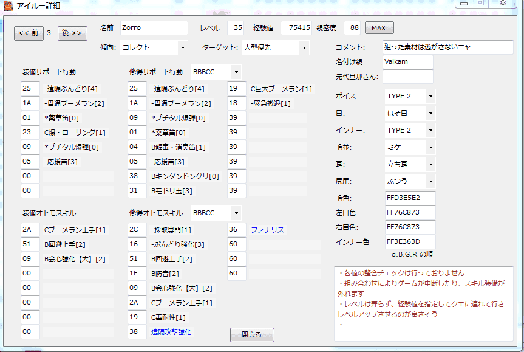Click the コメント text field

(448, 47)
